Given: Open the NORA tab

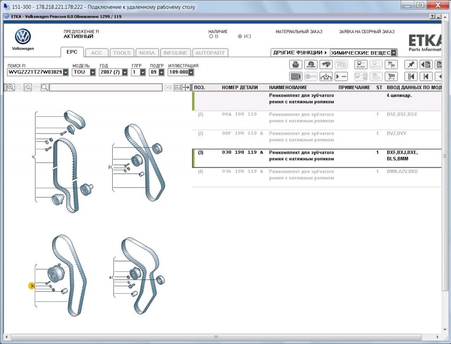Looking at the screenshot, I should 147,53.
